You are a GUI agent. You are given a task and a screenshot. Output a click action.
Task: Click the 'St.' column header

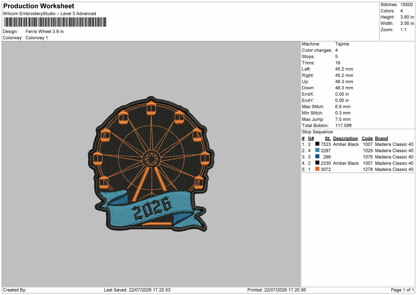pos(328,138)
